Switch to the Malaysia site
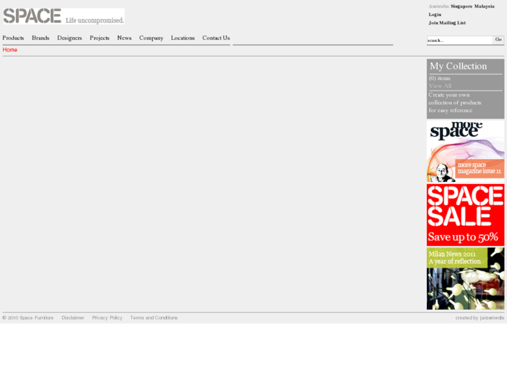The height and width of the screenshot is (380, 507). (485, 6)
